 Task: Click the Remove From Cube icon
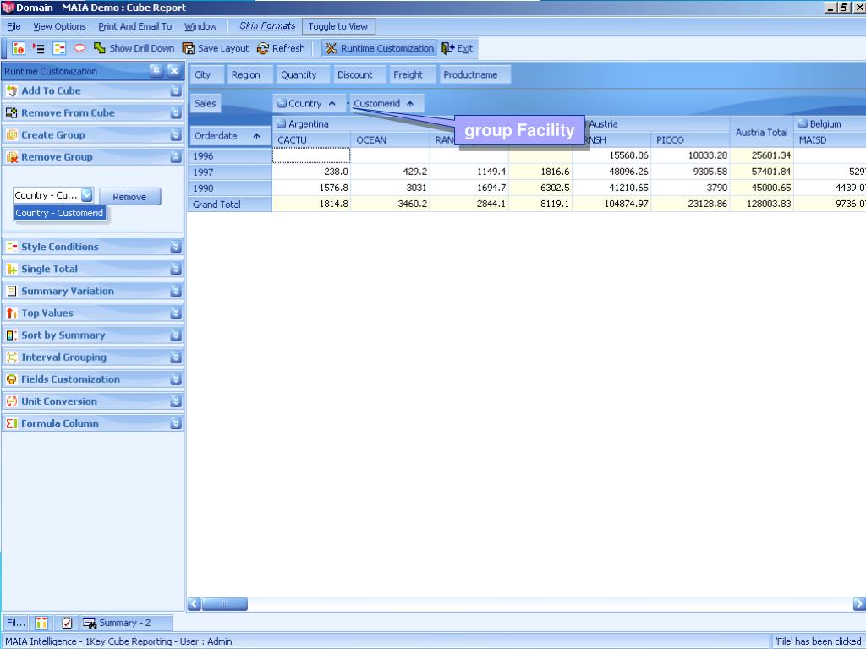pyautogui.click(x=12, y=113)
